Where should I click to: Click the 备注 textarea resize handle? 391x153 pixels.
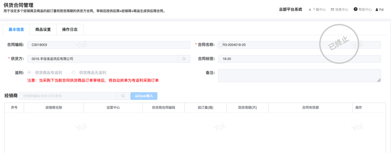379,80
